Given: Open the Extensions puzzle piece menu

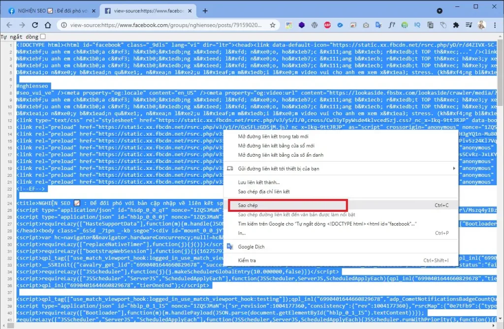Looking at the screenshot, I should pyautogui.click(x=456, y=25).
